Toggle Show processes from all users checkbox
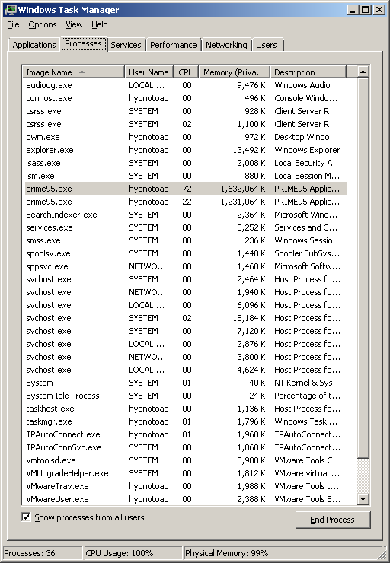This screenshot has height=563, width=390. click(26, 517)
